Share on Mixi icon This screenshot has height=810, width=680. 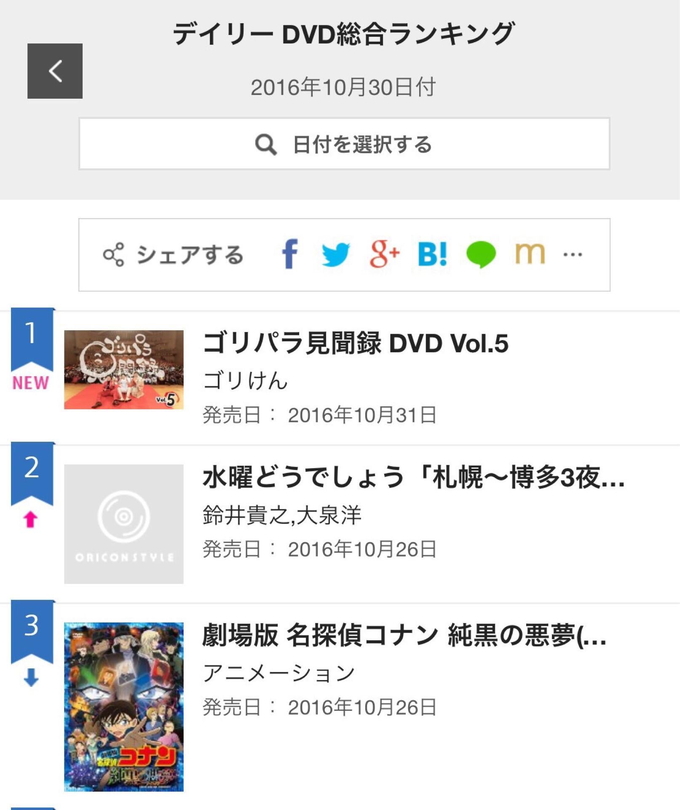(530, 254)
